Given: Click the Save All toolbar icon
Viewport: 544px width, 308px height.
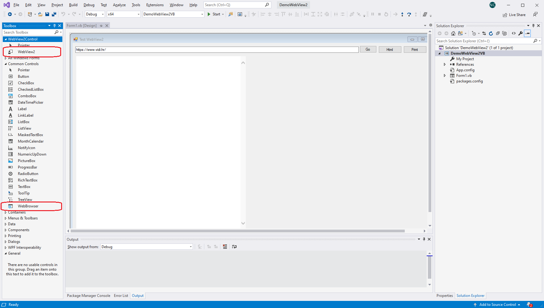Looking at the screenshot, I should click(54, 14).
